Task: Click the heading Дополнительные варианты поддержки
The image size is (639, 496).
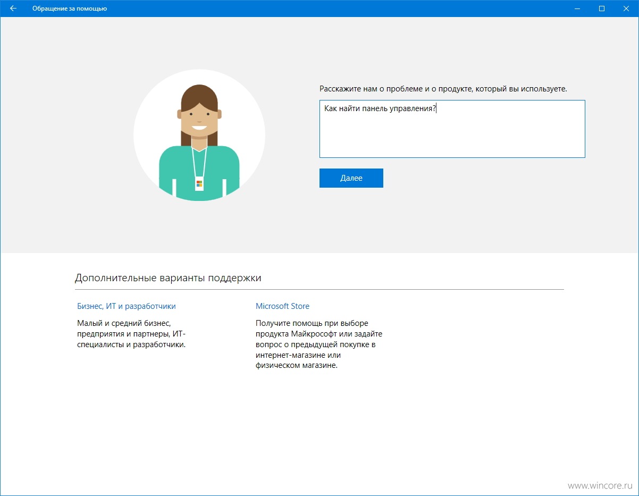Action: pos(168,278)
